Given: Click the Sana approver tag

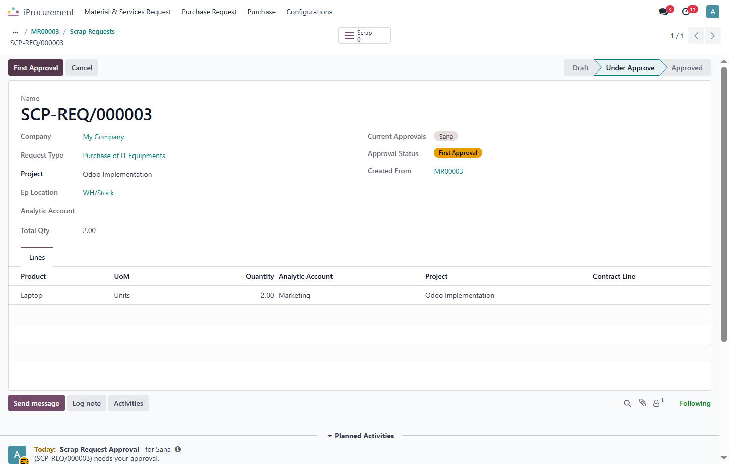Looking at the screenshot, I should 446,136.
